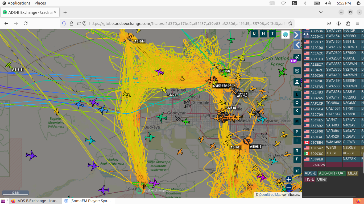Collapse the sidebar with the left chevron
The height and width of the screenshot is (204, 364).
[297, 45]
